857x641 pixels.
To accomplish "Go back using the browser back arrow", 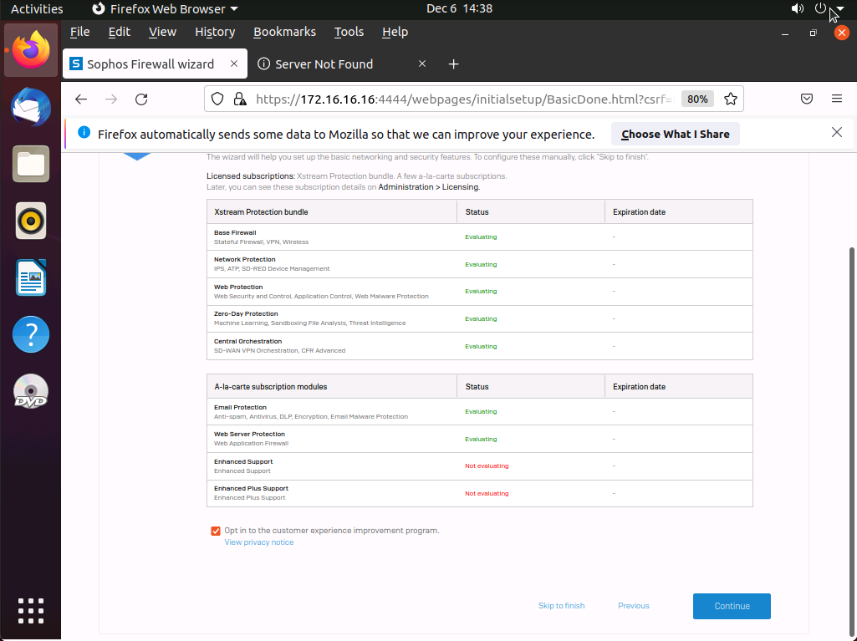I will 81,99.
